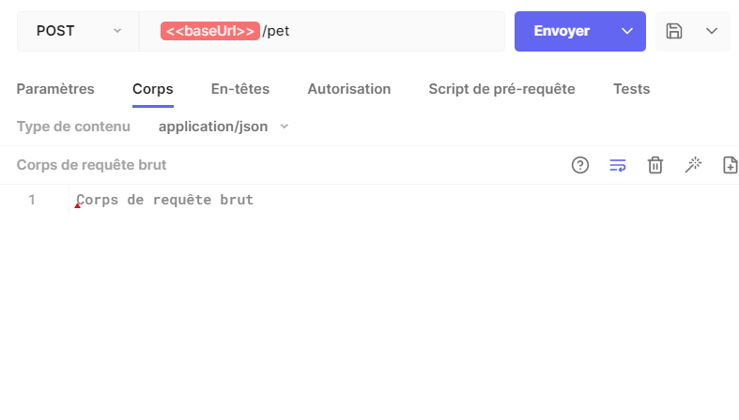The height and width of the screenshot is (420, 739).
Task: Click the save request floppy icon
Action: [x=674, y=31]
